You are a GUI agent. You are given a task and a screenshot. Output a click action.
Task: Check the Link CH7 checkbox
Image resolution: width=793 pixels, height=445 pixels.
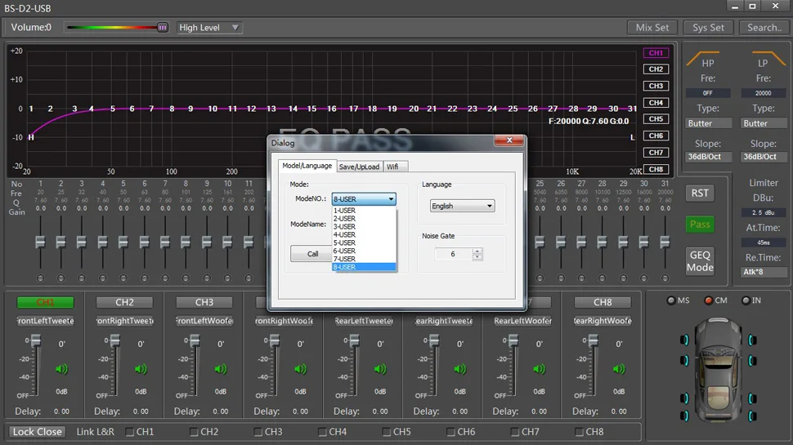point(516,432)
